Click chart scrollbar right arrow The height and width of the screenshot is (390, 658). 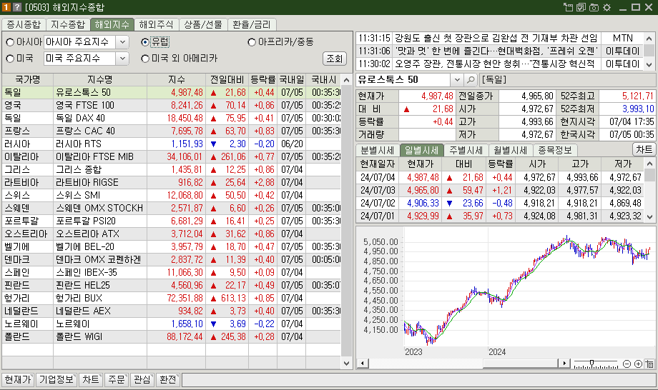click(564, 364)
